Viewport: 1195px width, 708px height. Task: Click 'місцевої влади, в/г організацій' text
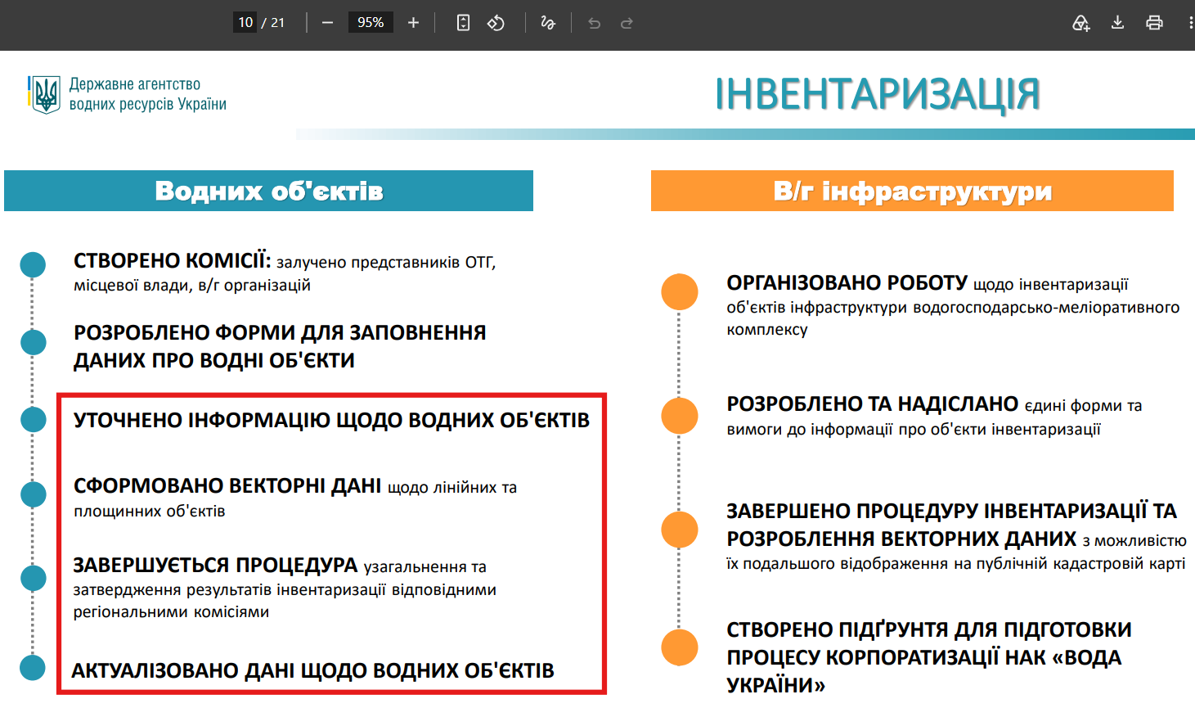tap(192, 286)
